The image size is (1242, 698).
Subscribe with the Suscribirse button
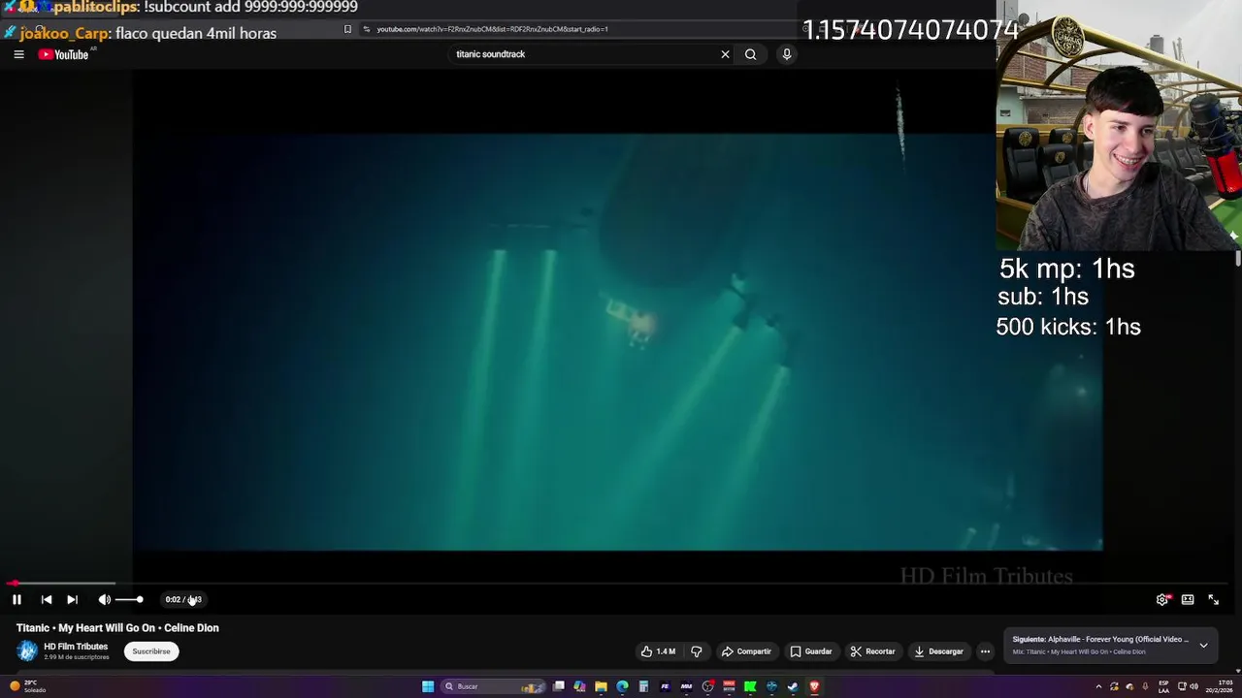coord(151,651)
